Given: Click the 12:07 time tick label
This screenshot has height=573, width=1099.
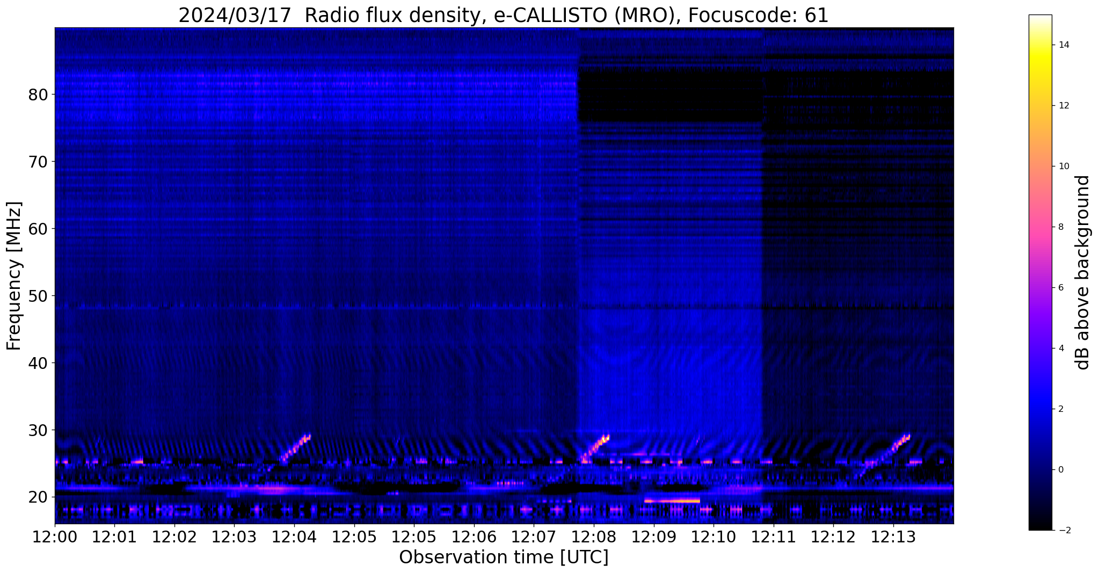Looking at the screenshot, I should point(534,537).
